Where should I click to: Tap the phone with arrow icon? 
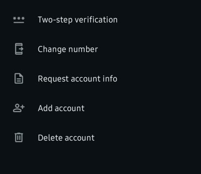pos(19,49)
